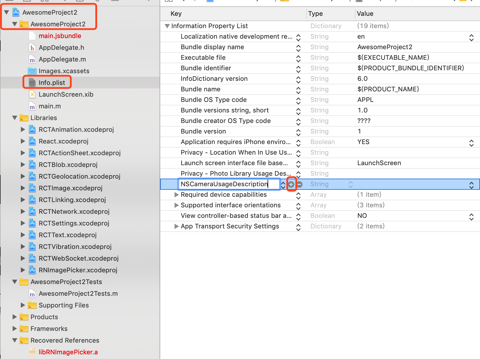This screenshot has width=480, height=359.
Task: Select RCTVibration.xcodeproj in navigator
Action: point(75,247)
